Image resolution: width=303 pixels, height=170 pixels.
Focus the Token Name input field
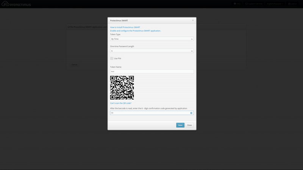coord(152,71)
